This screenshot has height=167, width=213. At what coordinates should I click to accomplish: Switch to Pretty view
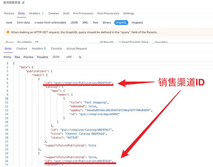(8, 57)
